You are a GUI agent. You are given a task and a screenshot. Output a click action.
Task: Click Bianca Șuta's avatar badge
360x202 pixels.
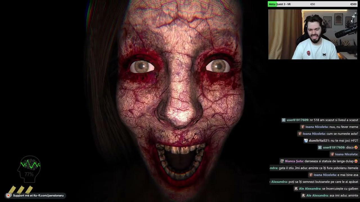click(x=282, y=161)
